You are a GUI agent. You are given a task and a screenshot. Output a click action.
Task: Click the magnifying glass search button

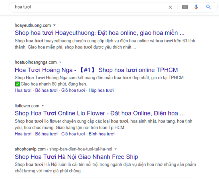tap(208, 7)
